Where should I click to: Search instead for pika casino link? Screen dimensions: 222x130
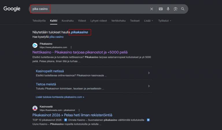(x=56, y=37)
